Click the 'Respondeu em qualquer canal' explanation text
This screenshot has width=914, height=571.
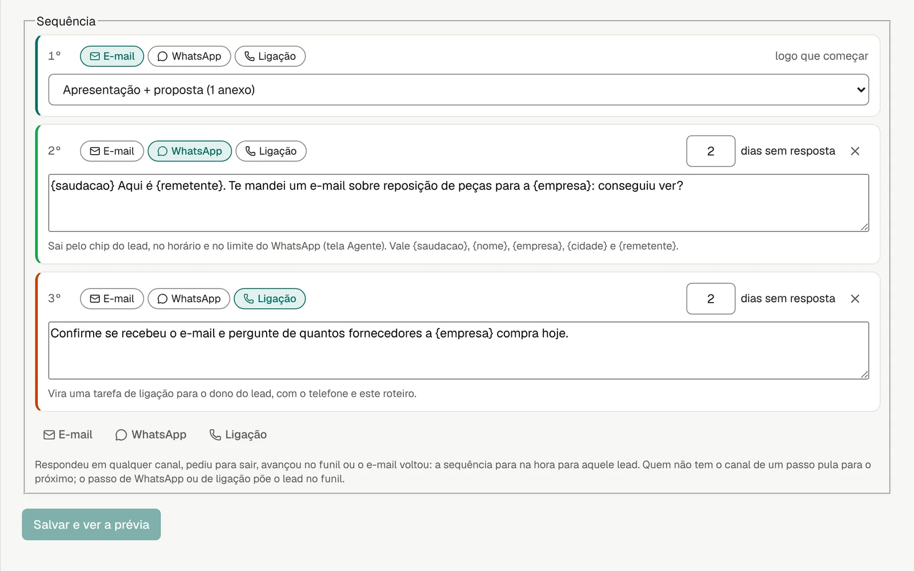pos(453,472)
